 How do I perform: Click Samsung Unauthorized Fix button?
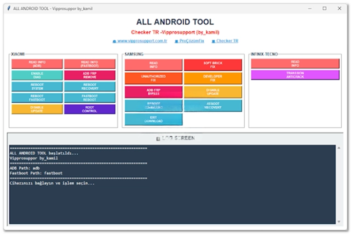(154, 78)
